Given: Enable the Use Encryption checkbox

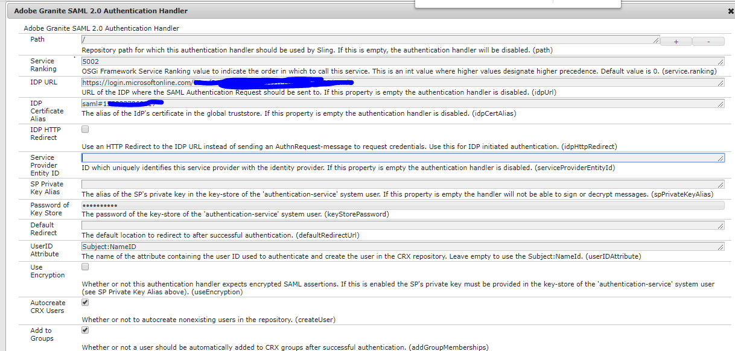Looking at the screenshot, I should point(84,267).
